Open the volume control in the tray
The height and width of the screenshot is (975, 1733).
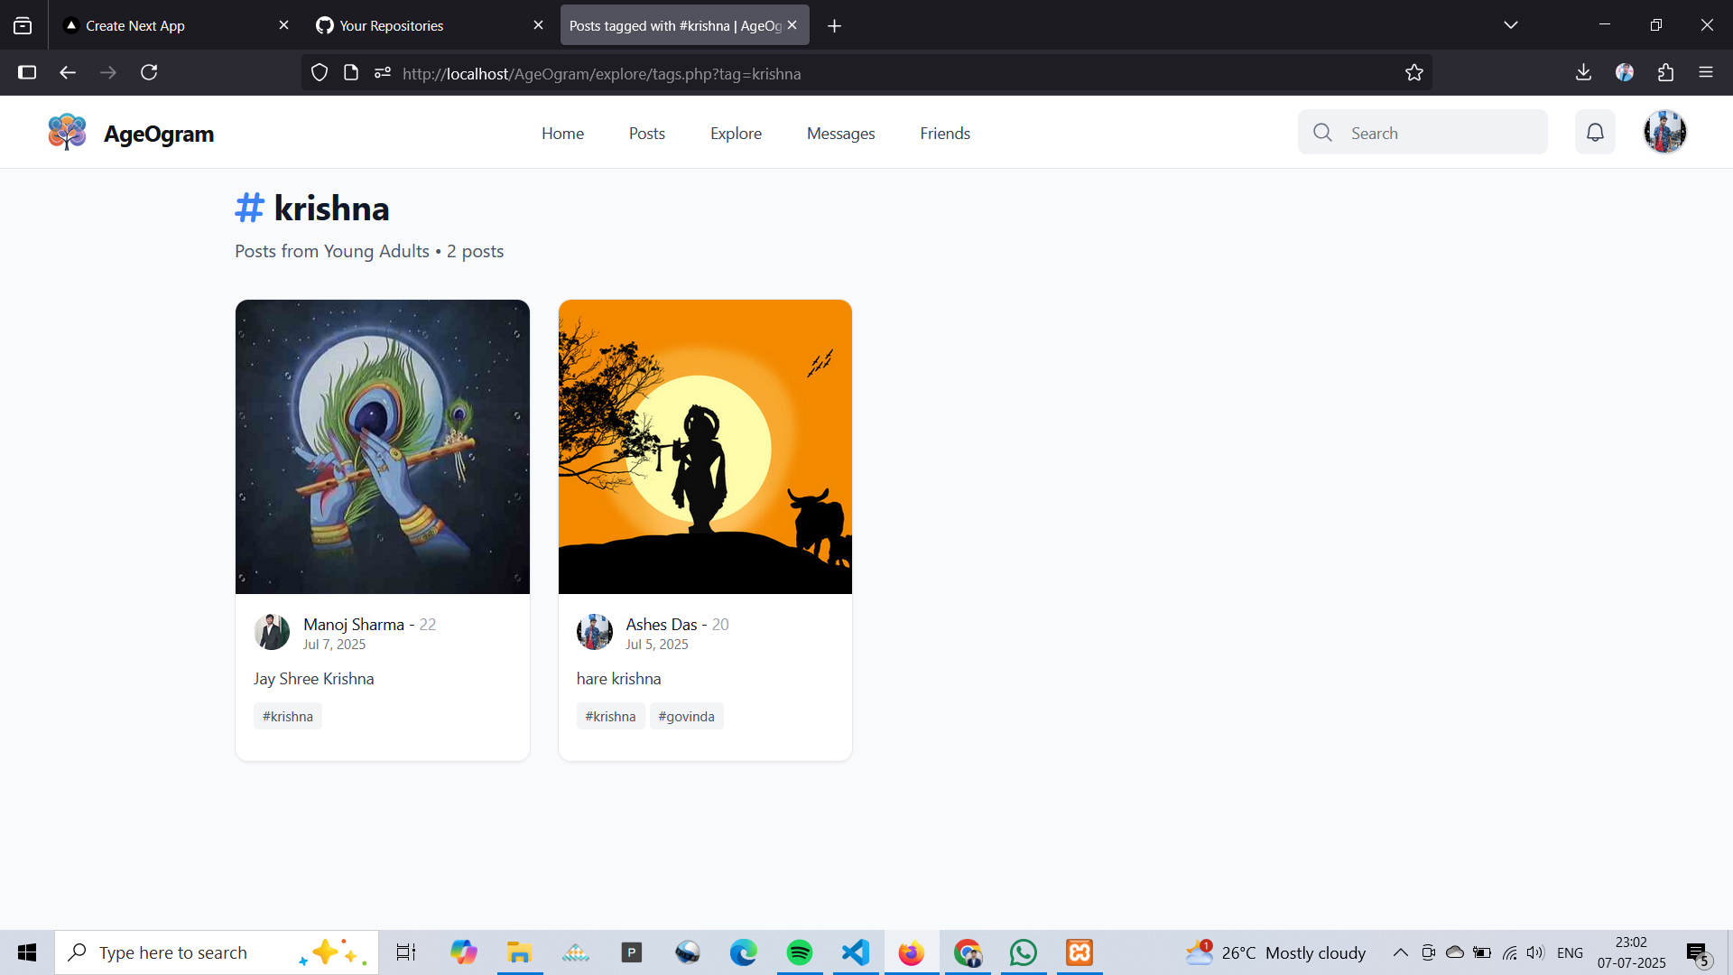1534,952
